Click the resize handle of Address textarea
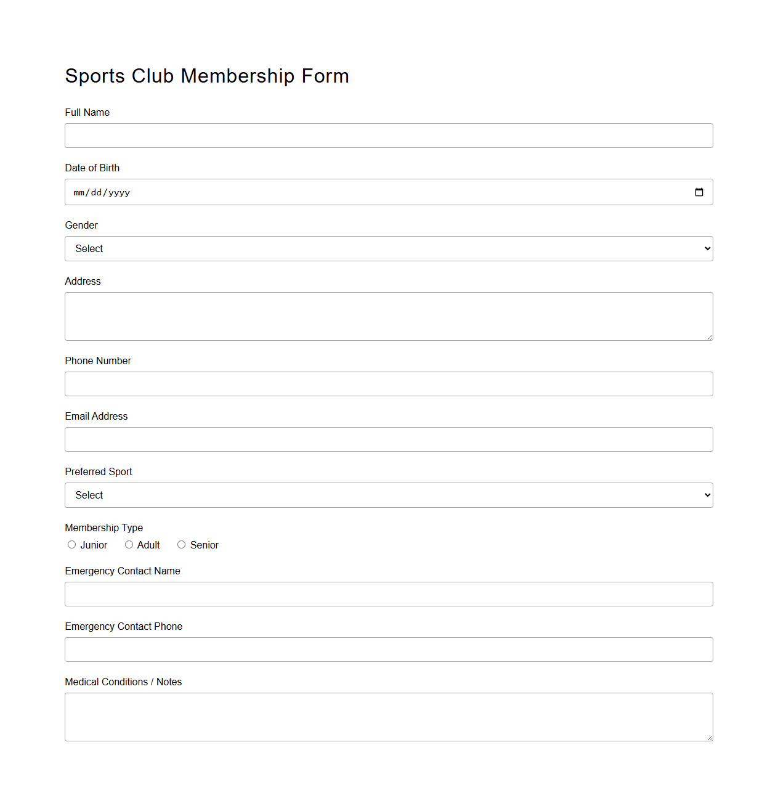 (x=710, y=336)
